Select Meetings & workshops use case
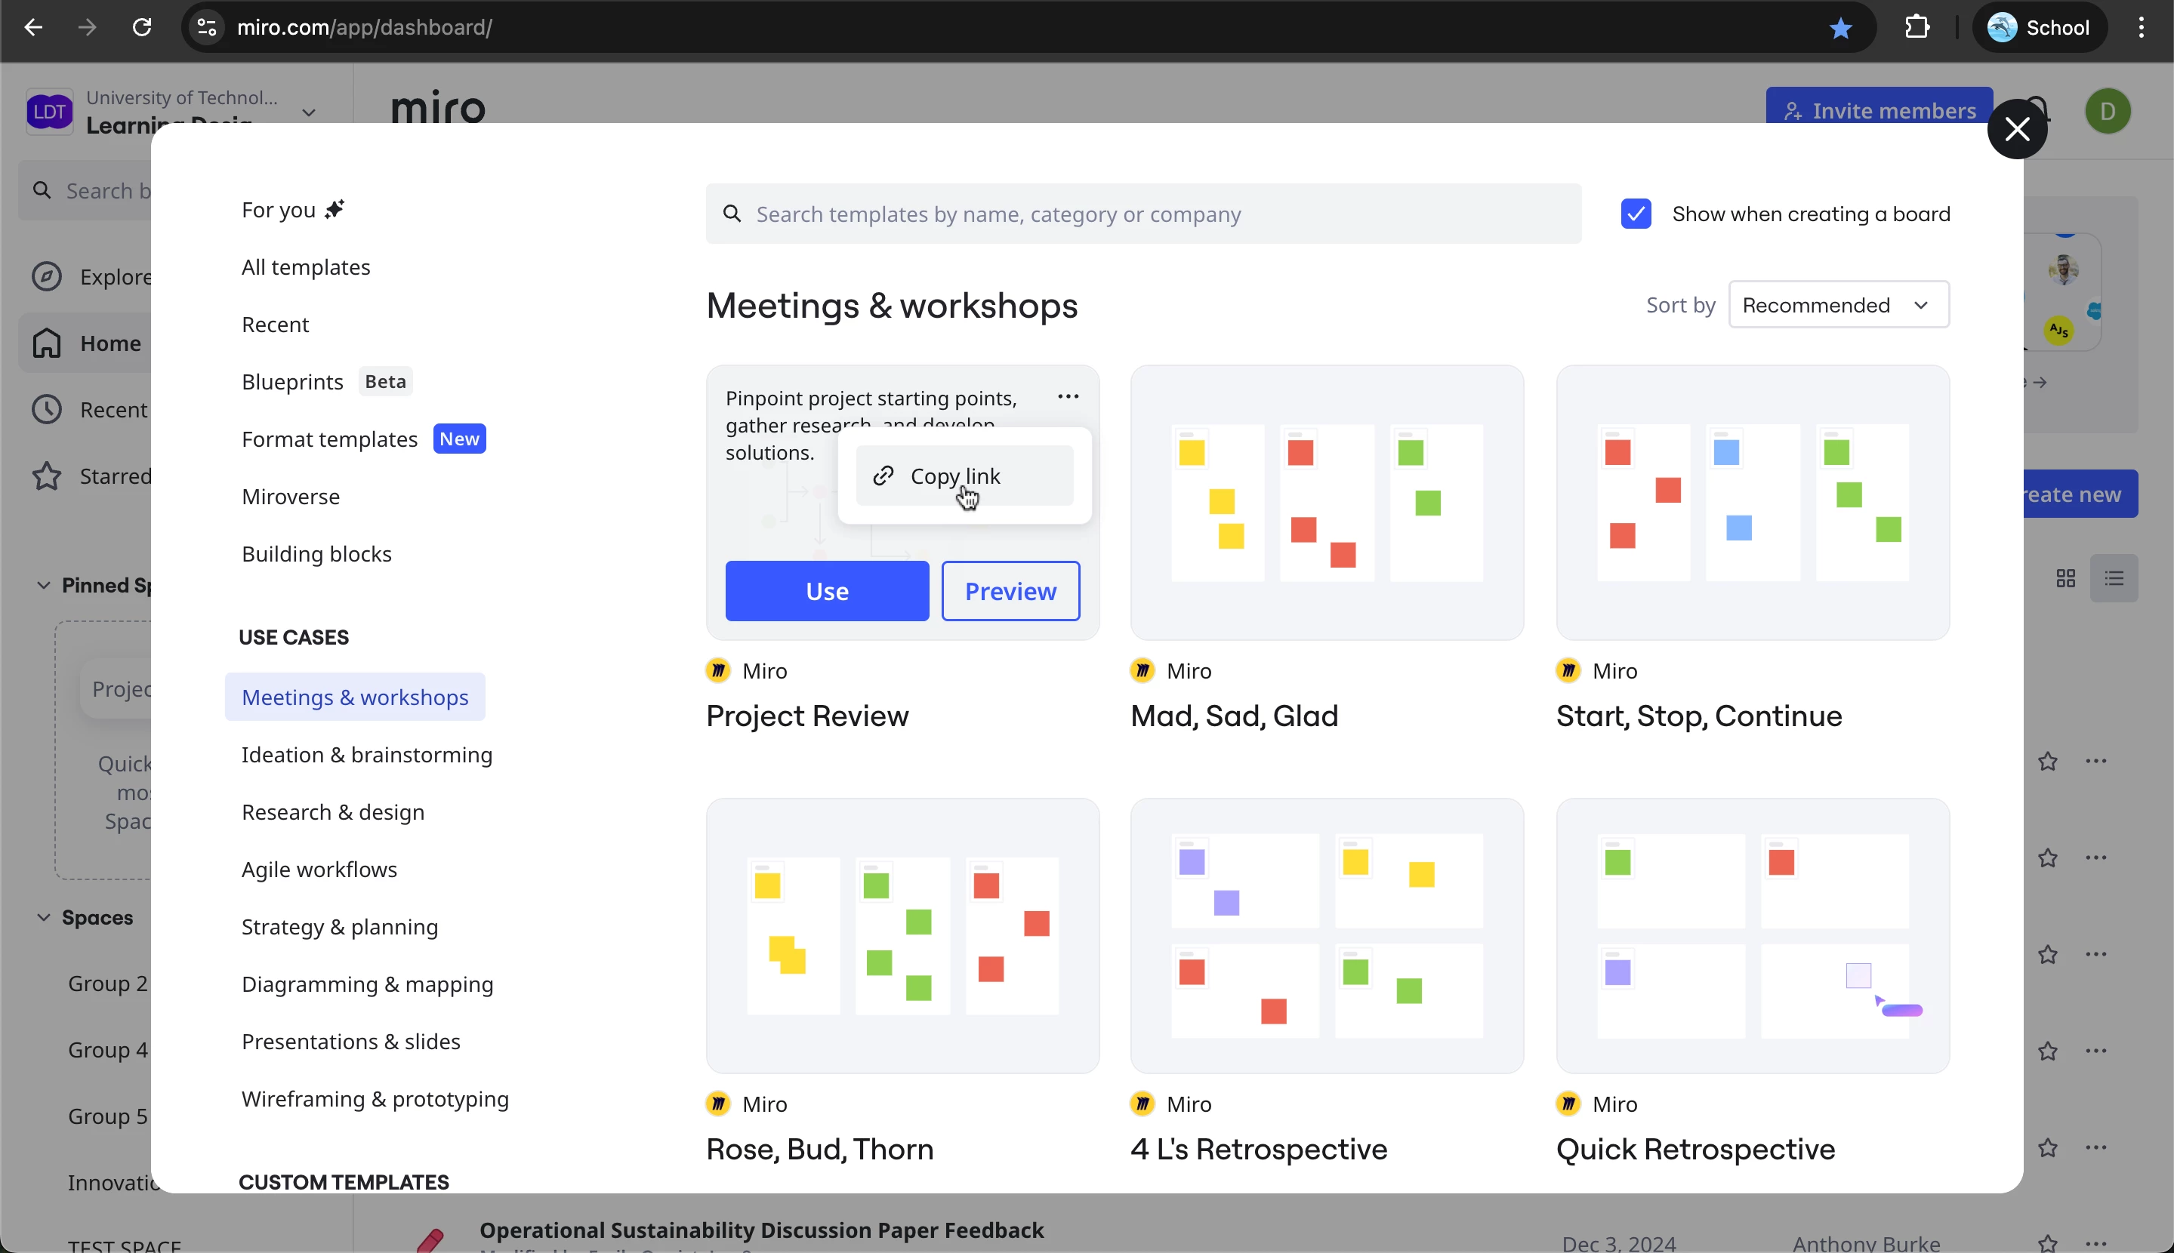Image resolution: width=2174 pixels, height=1253 pixels. (355, 698)
